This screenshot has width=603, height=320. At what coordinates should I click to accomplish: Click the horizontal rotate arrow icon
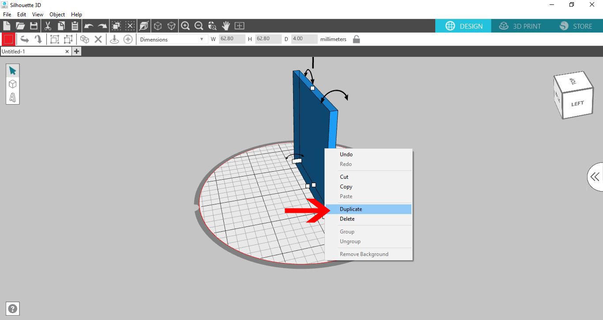[25, 39]
